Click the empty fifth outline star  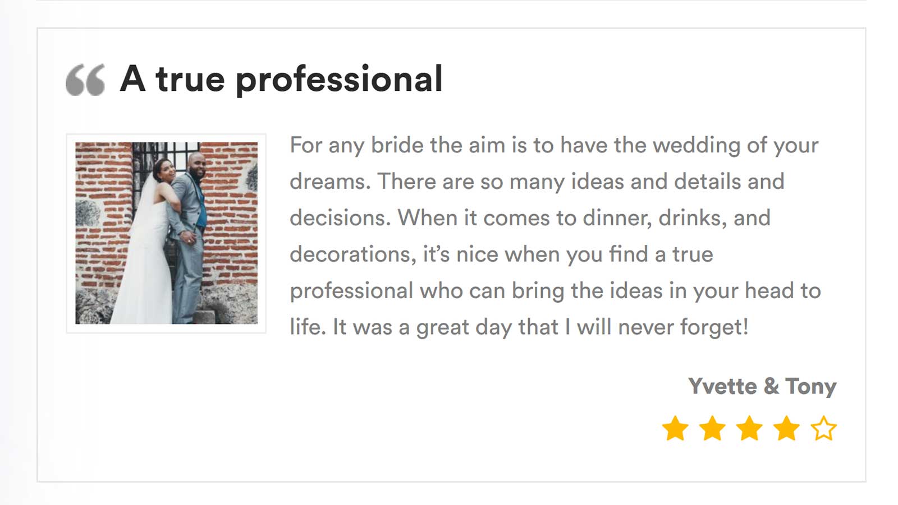pos(823,429)
